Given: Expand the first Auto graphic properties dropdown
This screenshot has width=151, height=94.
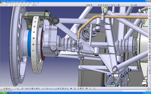Looking at the screenshot, I should point(9,5).
